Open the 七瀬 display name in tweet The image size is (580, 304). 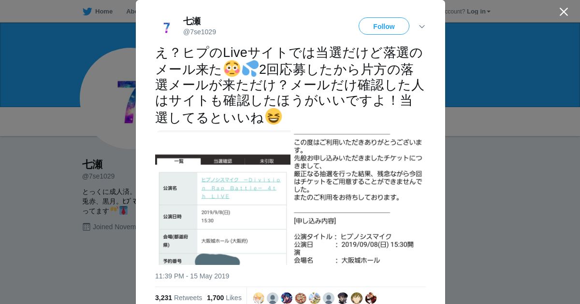pyautogui.click(x=192, y=21)
